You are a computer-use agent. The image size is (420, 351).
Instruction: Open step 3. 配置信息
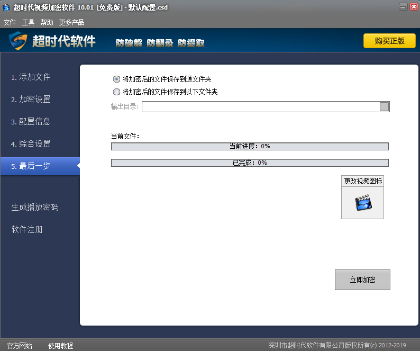coord(31,122)
